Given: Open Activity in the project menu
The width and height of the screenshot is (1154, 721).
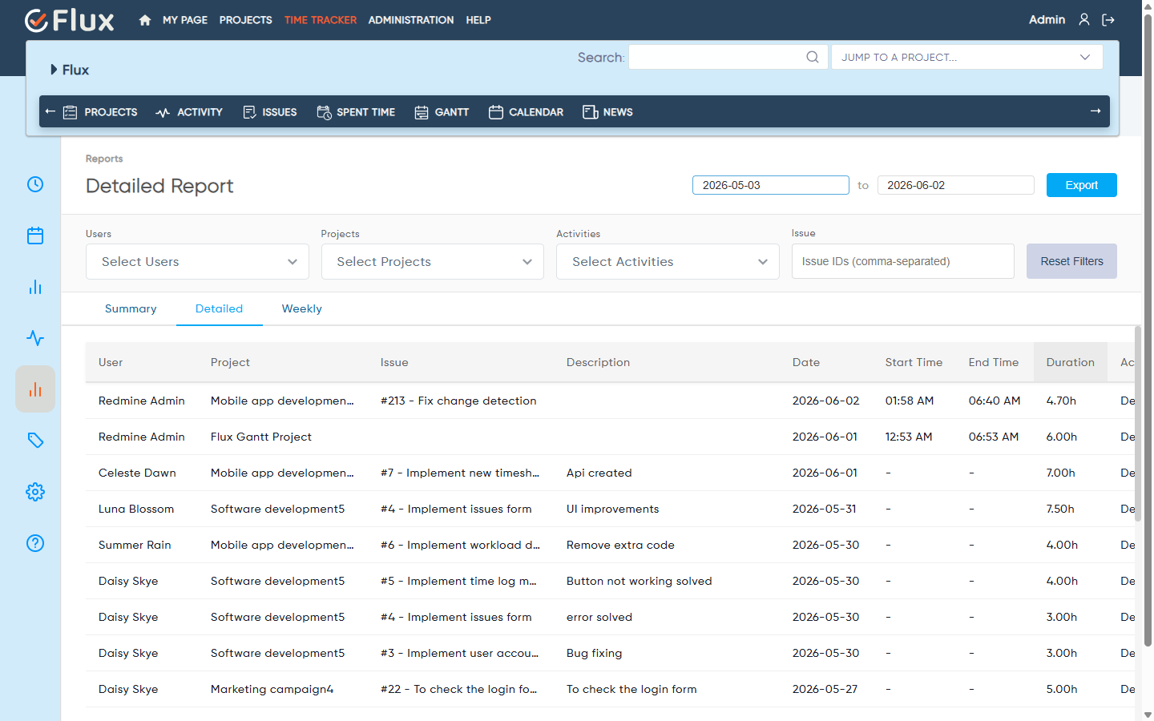Looking at the screenshot, I should pyautogui.click(x=189, y=112).
